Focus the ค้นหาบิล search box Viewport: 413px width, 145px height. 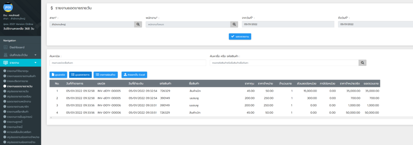[128, 63]
